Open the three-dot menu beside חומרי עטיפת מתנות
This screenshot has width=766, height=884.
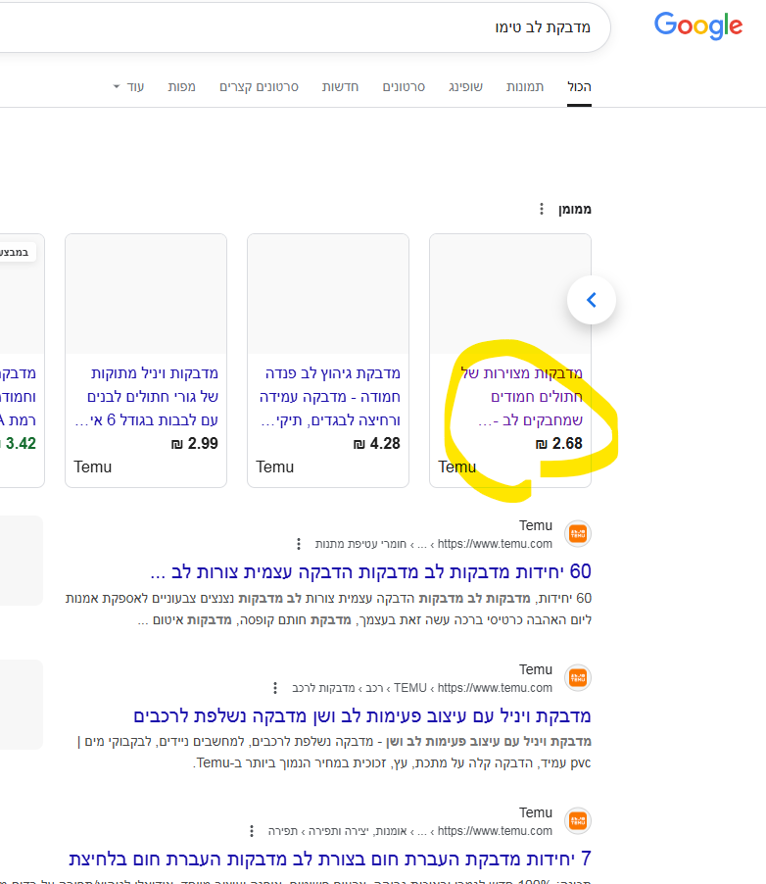[298, 544]
